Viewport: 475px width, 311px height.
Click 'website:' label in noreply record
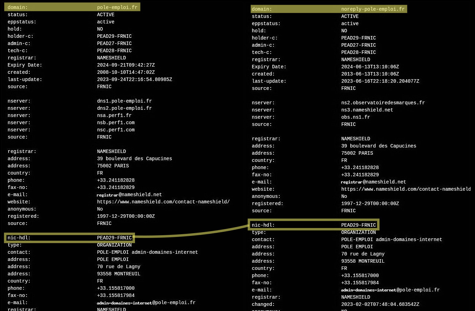pos(263,189)
